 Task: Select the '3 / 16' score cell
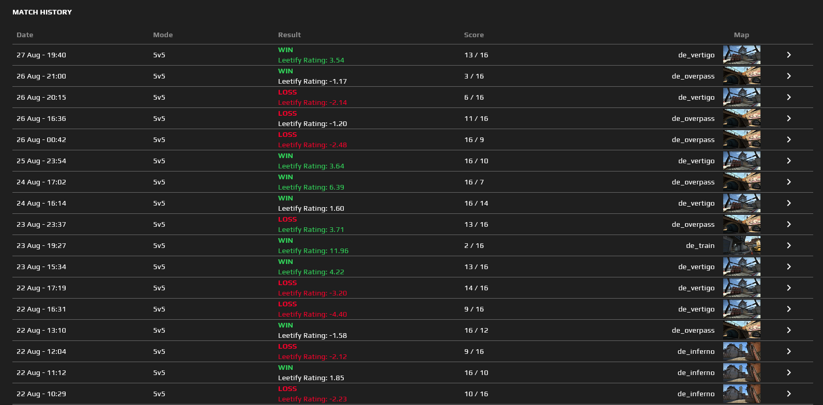tap(474, 76)
